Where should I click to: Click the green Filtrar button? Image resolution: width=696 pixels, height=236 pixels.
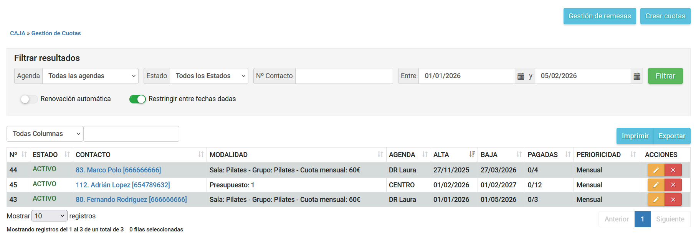(x=665, y=76)
